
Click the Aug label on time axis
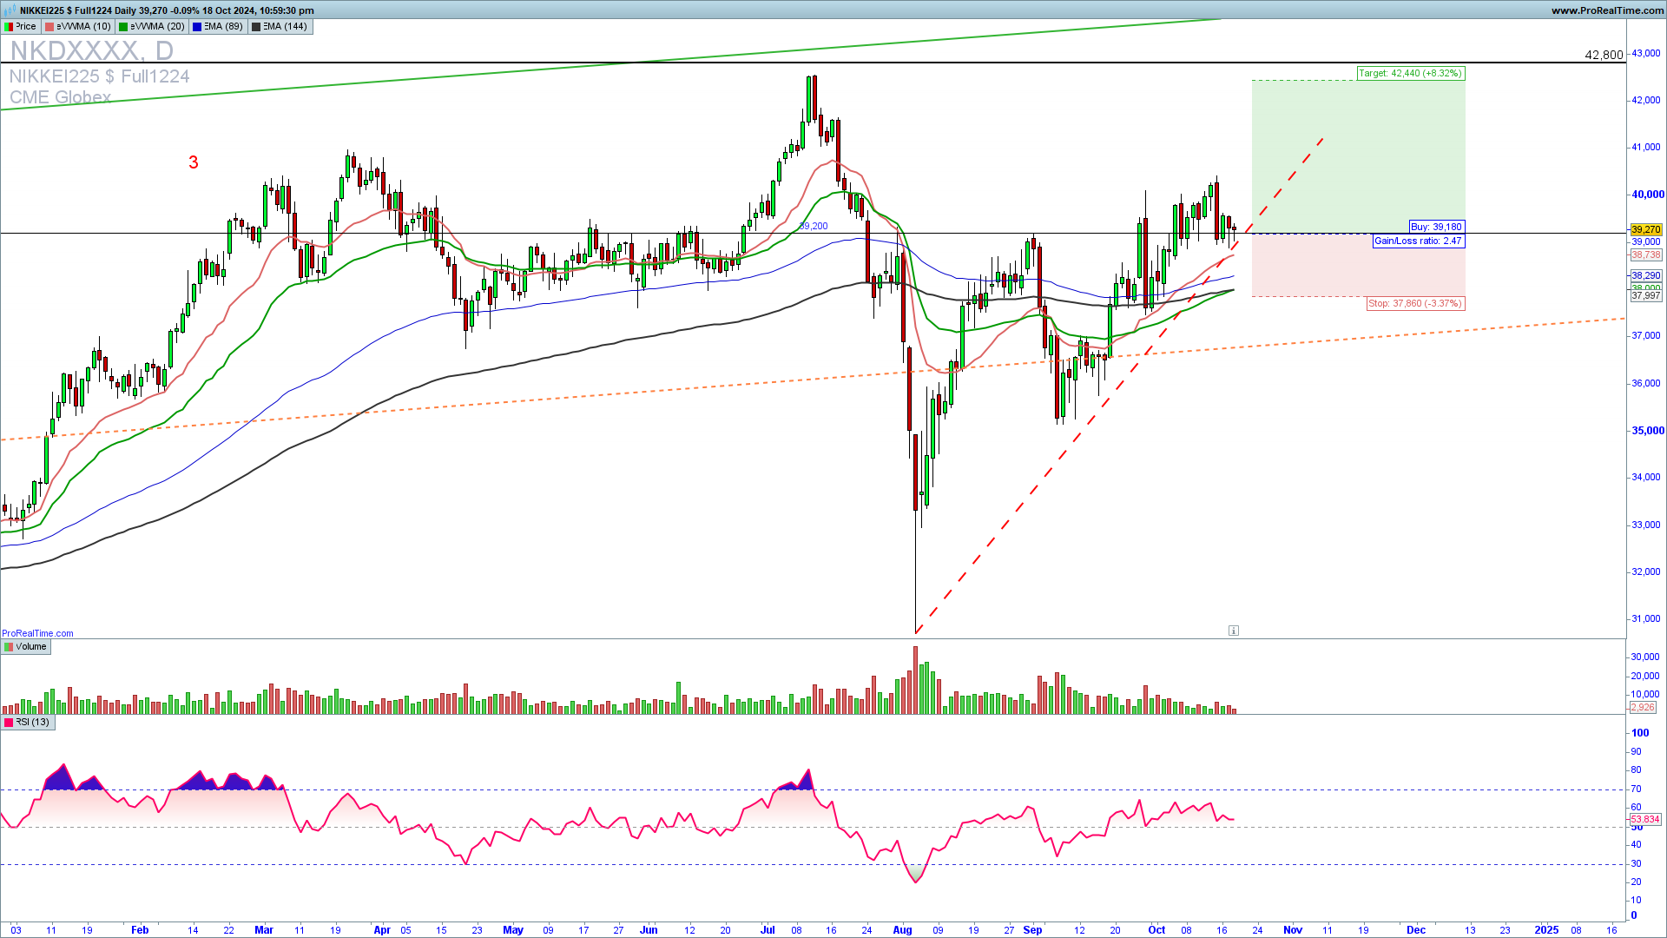click(903, 930)
